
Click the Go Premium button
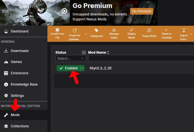coord(141,11)
